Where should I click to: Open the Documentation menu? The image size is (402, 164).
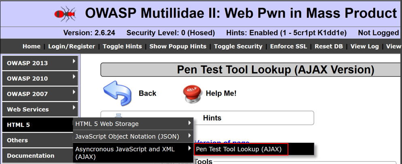coord(38,155)
